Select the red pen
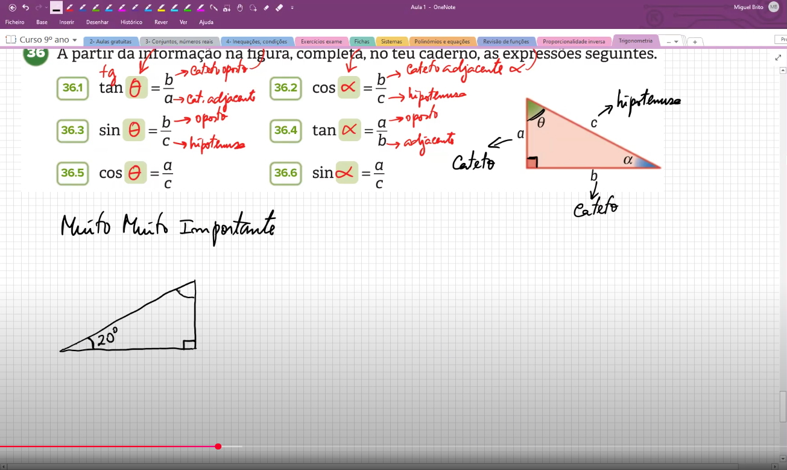Image resolution: width=787 pixels, height=470 pixels. [x=69, y=8]
